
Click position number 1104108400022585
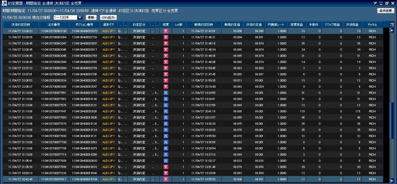[x=84, y=62]
